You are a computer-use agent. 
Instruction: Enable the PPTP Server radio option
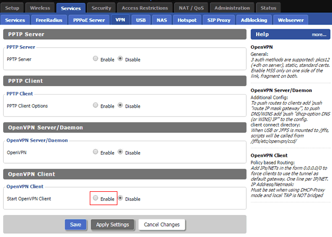pos(96,58)
